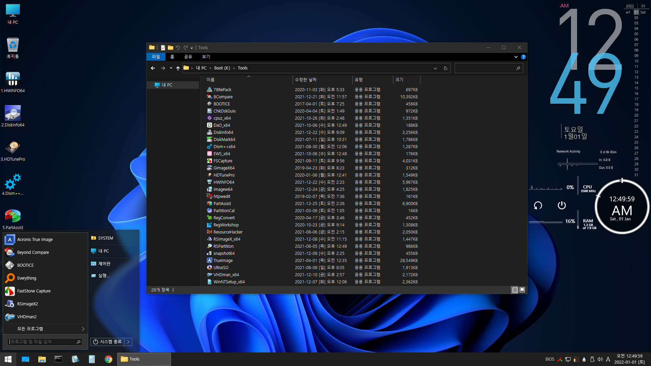Launch the 5.PartAssist desktop shortcut
Viewport: 651px width, 366px height.
(13, 219)
